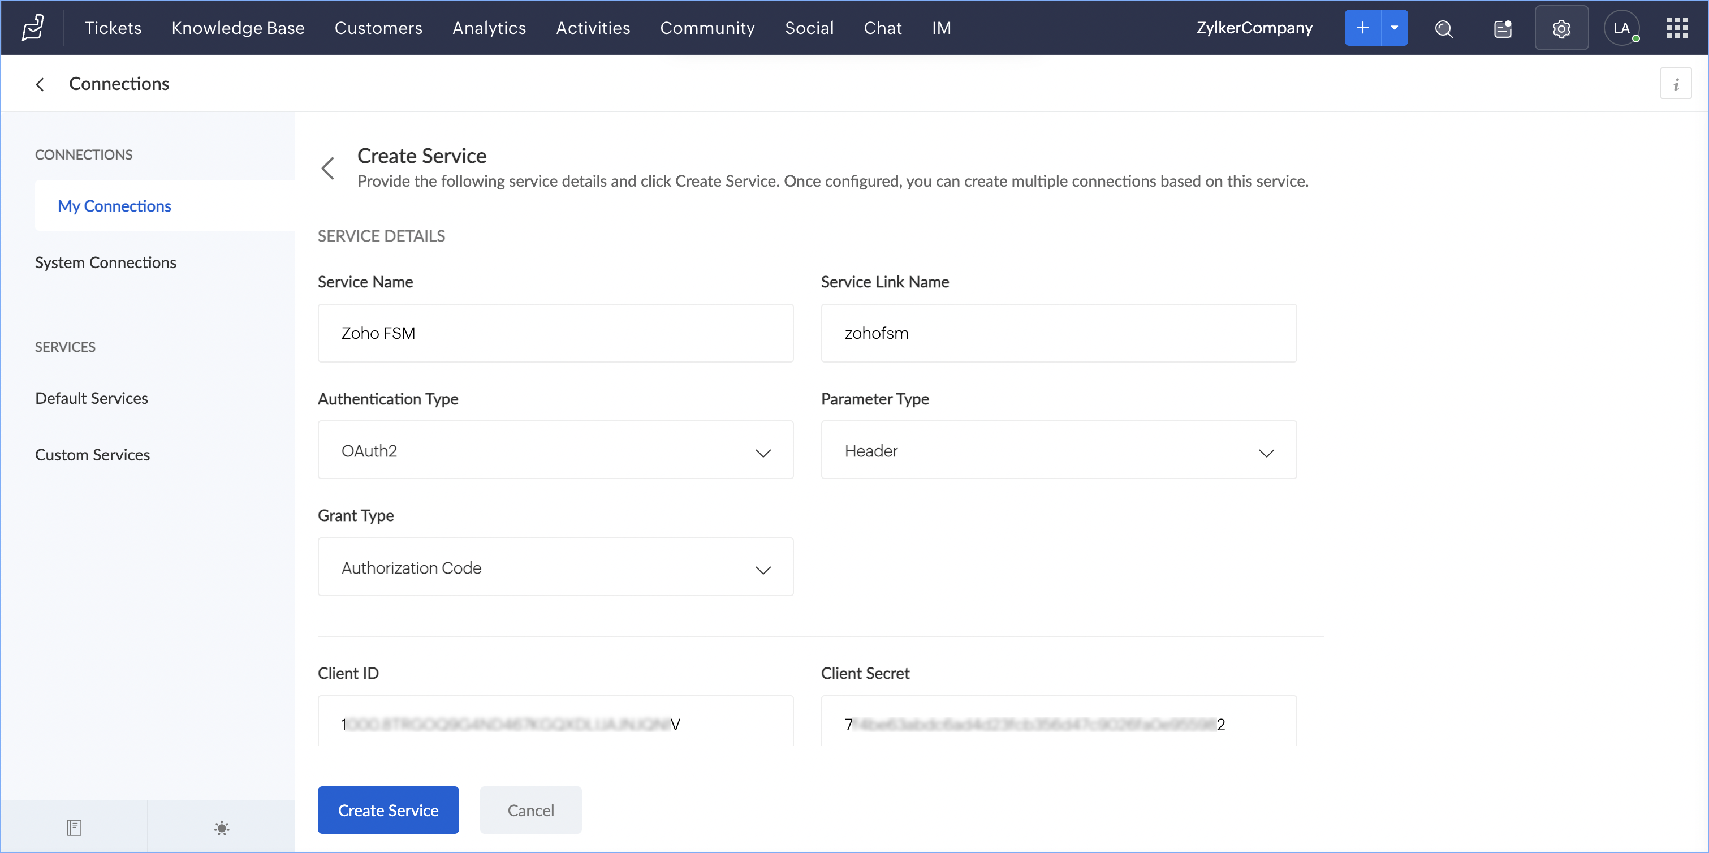Open the Analytics tab

point(489,28)
